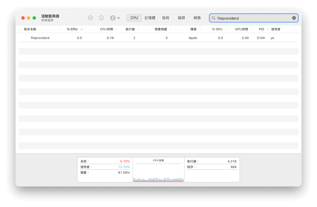Image resolution: width=317 pixels, height=207 pixels.
Task: Click the 活動監視器 window title
Action: [50, 16]
